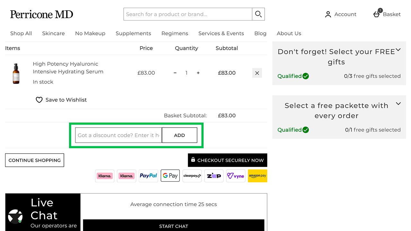Click the Live Chat operator icon

pos(15,216)
